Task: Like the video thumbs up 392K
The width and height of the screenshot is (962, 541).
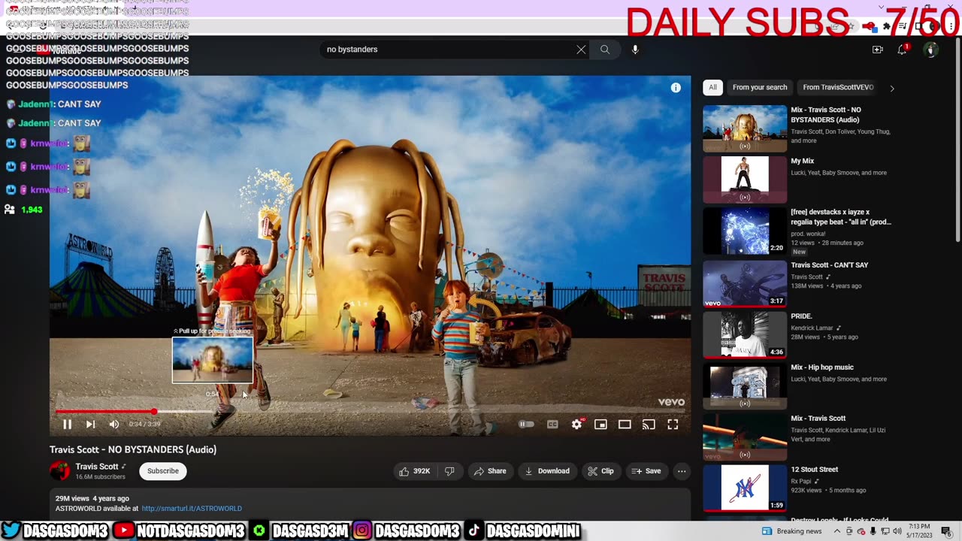Action: (414, 471)
